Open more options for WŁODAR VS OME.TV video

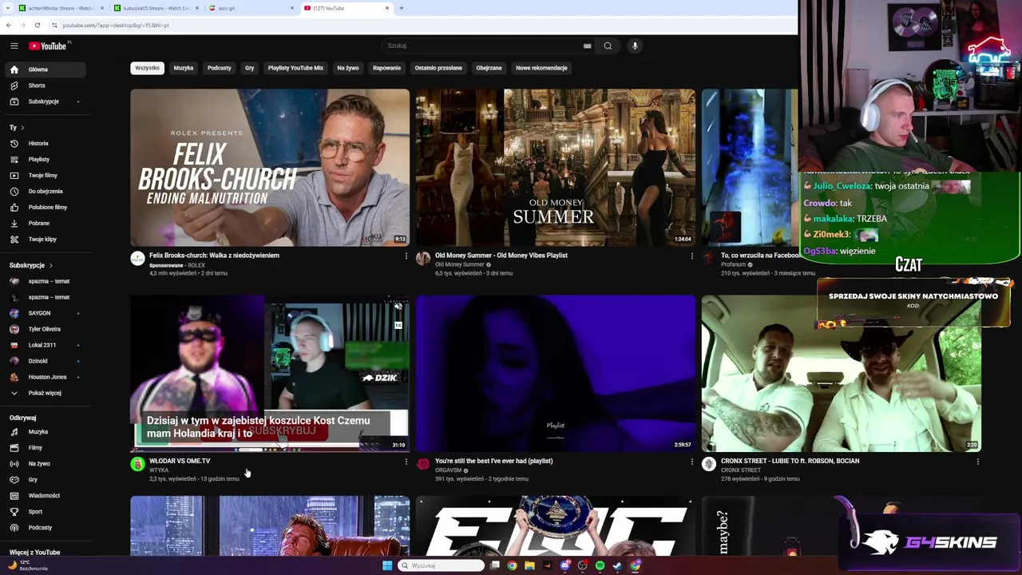click(x=406, y=462)
